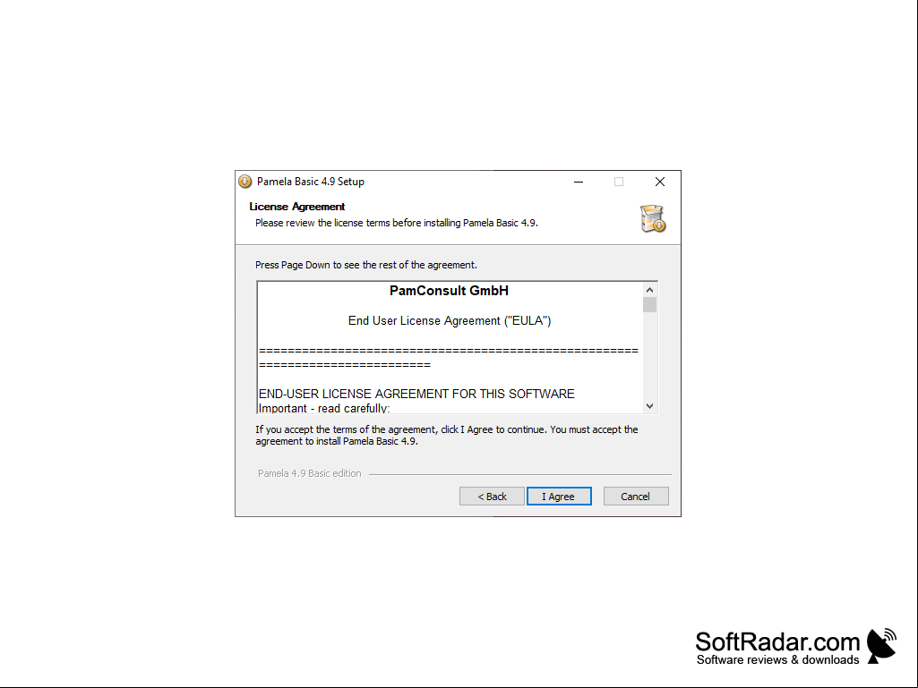Image resolution: width=918 pixels, height=688 pixels.
Task: Click the installer icon in the title bar
Action: click(x=245, y=182)
